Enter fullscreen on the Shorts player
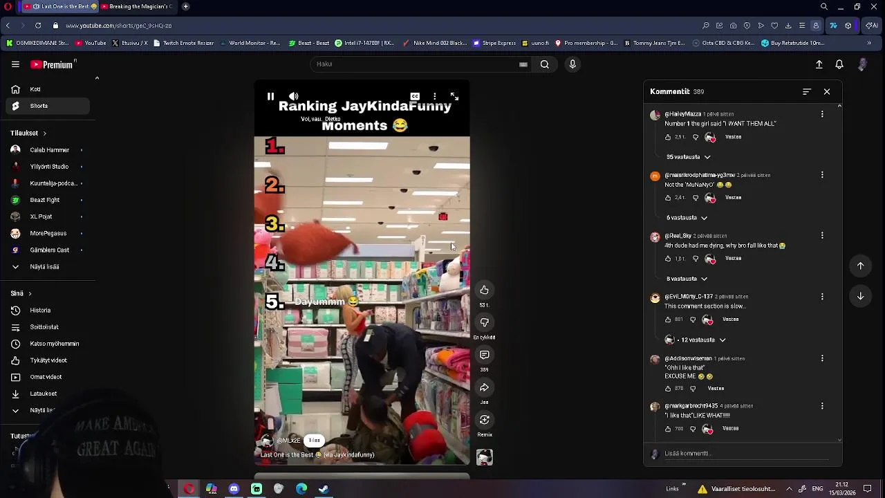The width and height of the screenshot is (885, 498). pyautogui.click(x=454, y=97)
